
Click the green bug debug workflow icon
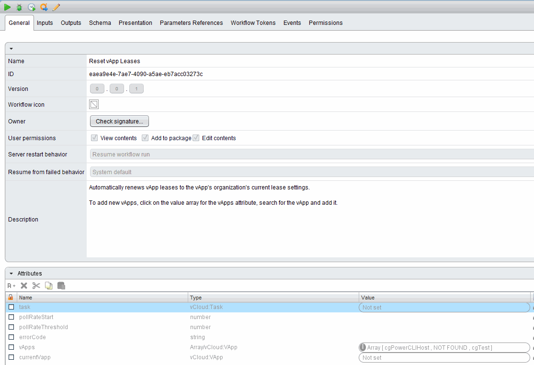pyautogui.click(x=19, y=7)
